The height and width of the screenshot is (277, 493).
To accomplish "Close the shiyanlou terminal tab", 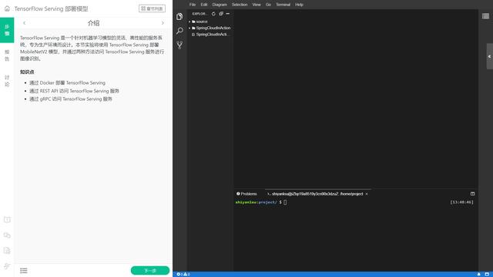I will tap(367, 194).
